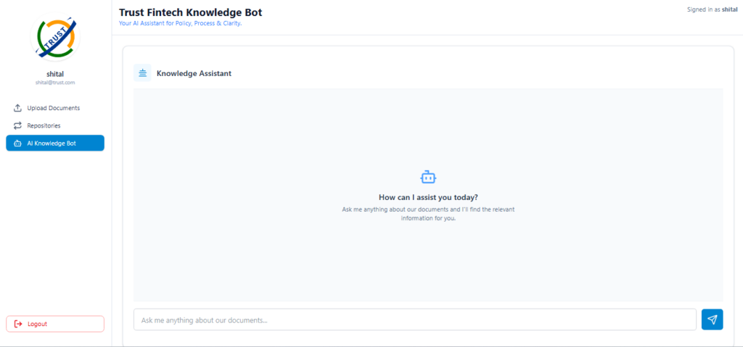This screenshot has height=347, width=743.
Task: Click the exit icon on the Logout button
Action: 18,325
